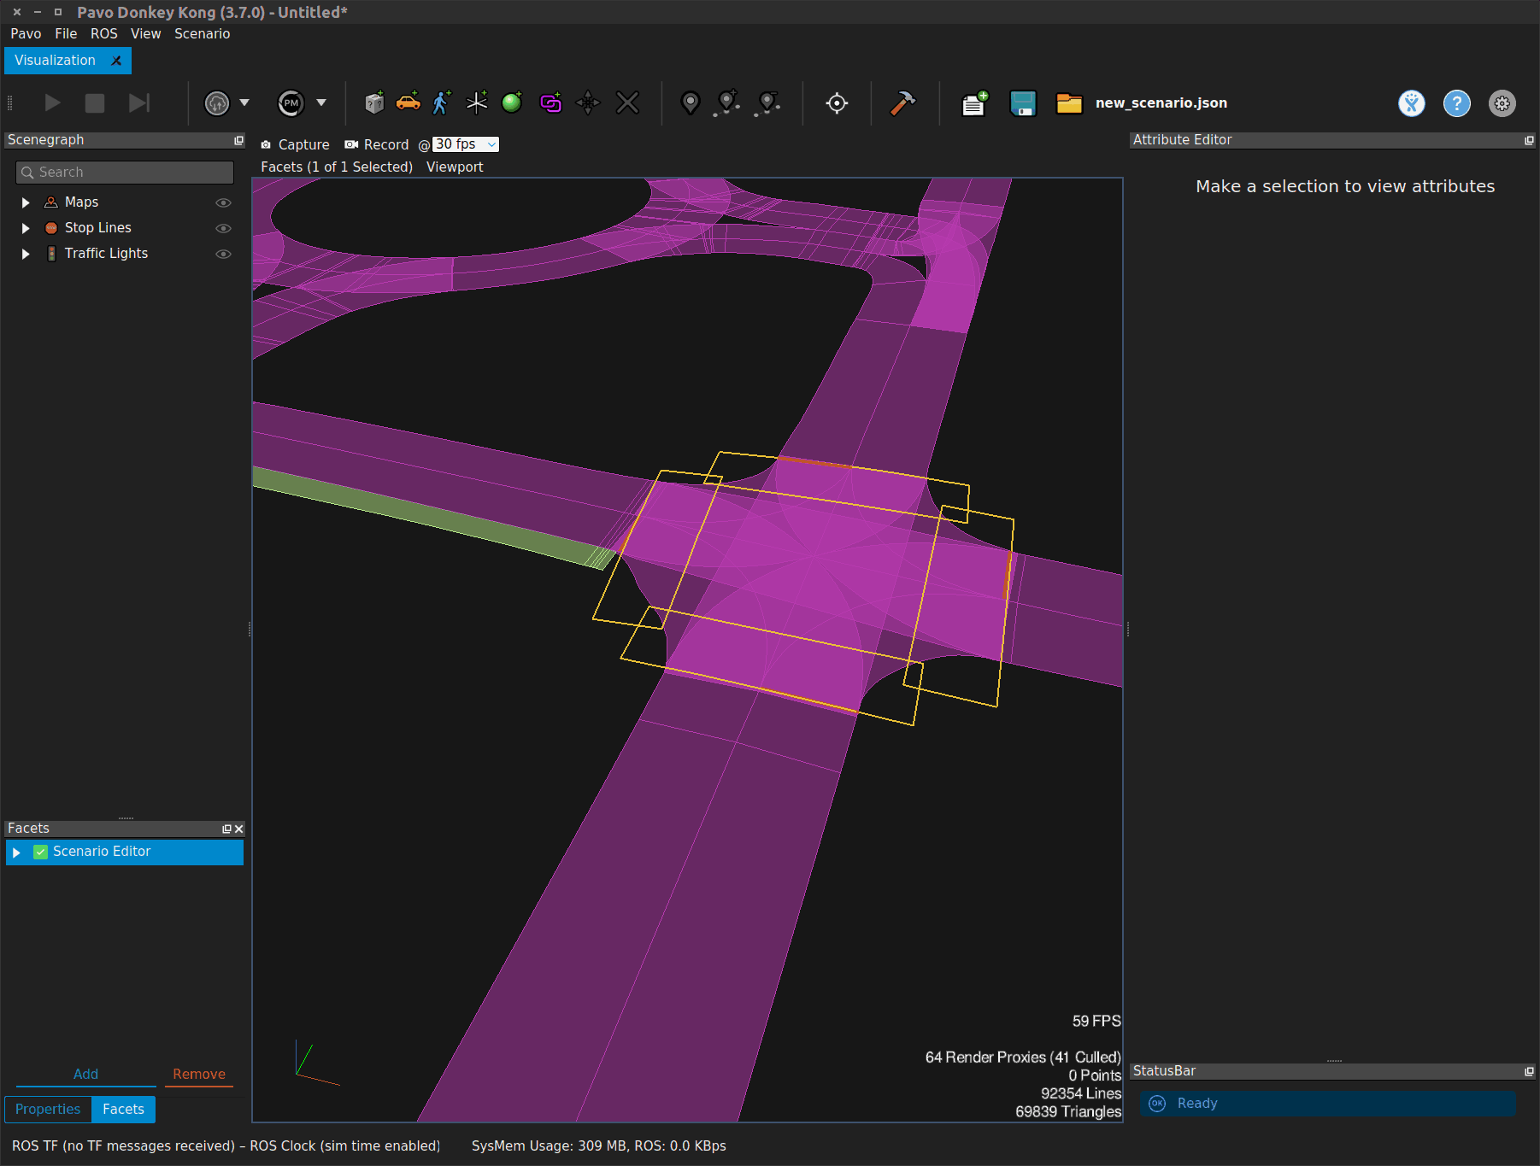1540x1166 pixels.
Task: Toggle Maps layer visibility eye
Action: click(223, 202)
